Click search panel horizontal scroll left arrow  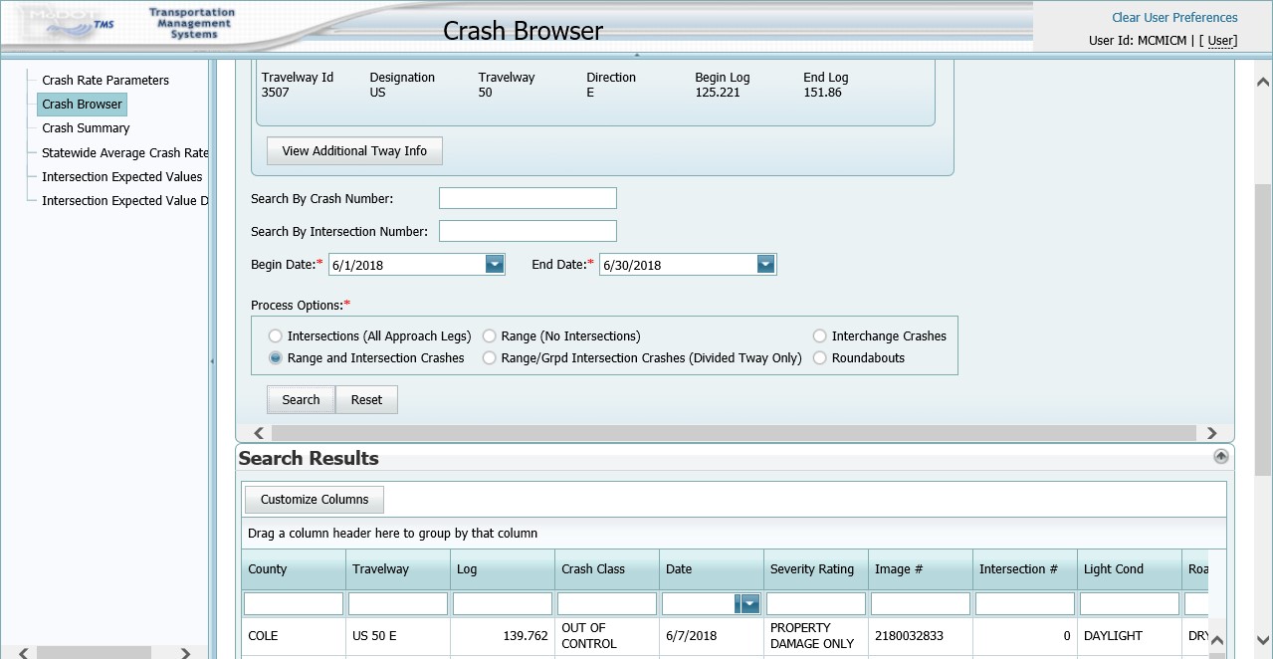click(260, 433)
